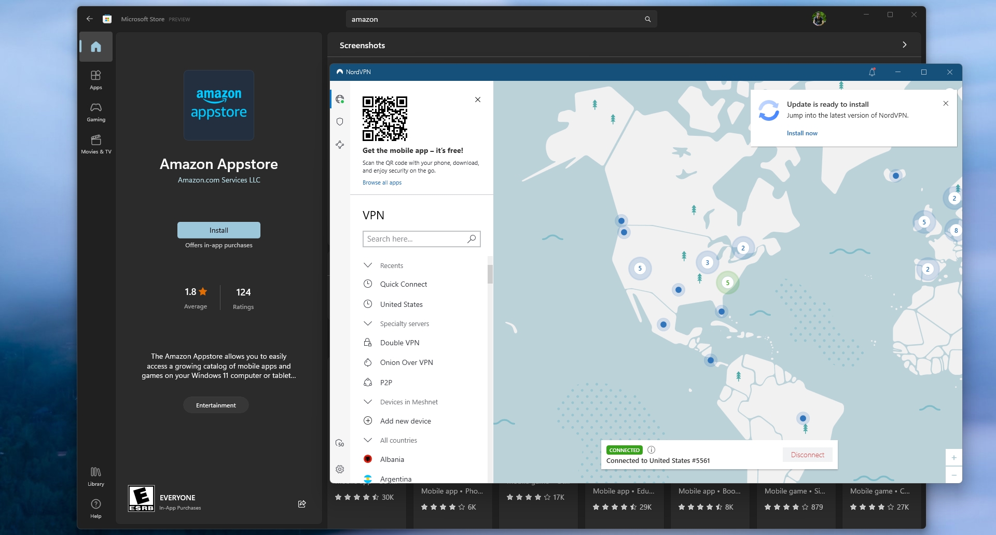Viewport: 996px width, 535px height.
Task: Click the globe VPN icon in sidebar
Action: pos(340,99)
